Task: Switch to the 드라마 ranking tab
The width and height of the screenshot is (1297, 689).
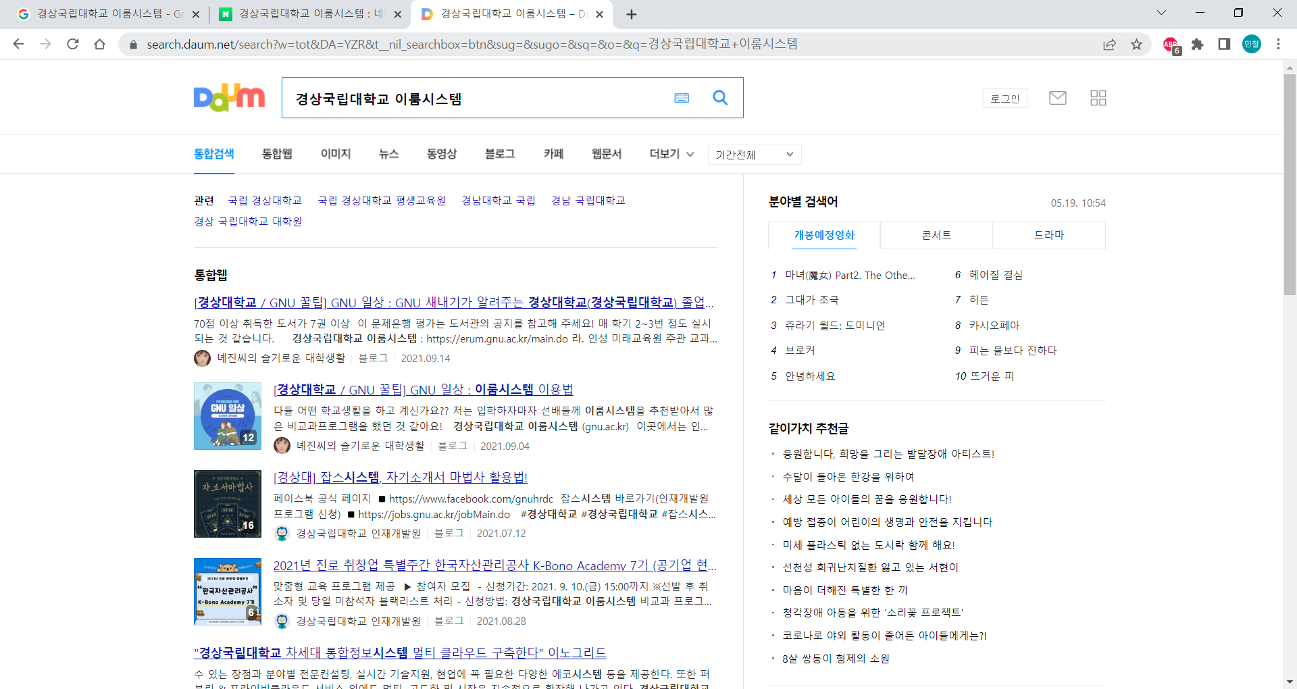Action: 1049,235
